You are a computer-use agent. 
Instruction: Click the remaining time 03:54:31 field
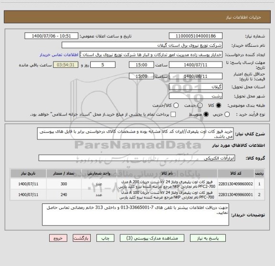point(65,65)
